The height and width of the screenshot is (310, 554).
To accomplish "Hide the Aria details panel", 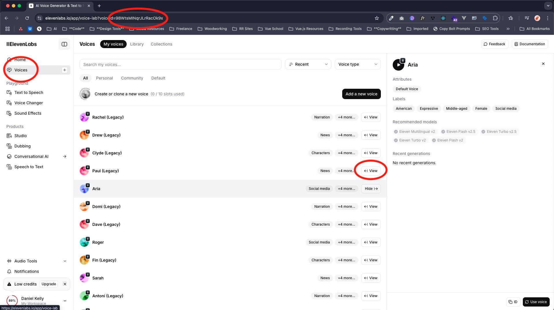I will tap(371, 189).
